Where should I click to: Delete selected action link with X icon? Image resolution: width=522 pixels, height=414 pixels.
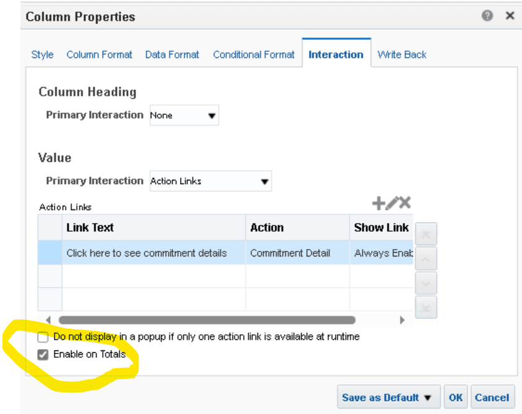(405, 203)
